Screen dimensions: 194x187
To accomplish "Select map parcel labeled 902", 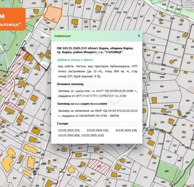I will click(x=176, y=49).
